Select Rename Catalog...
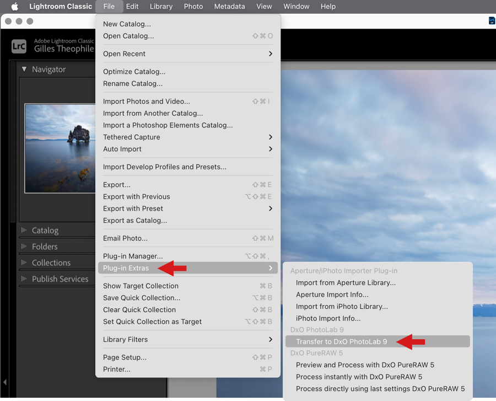The width and height of the screenshot is (496, 401). 188,83
